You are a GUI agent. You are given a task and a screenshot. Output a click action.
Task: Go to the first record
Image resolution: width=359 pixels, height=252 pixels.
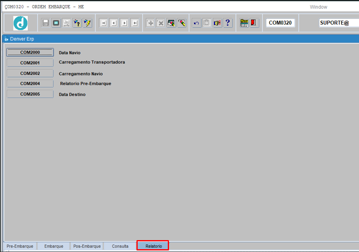[x=103, y=23]
